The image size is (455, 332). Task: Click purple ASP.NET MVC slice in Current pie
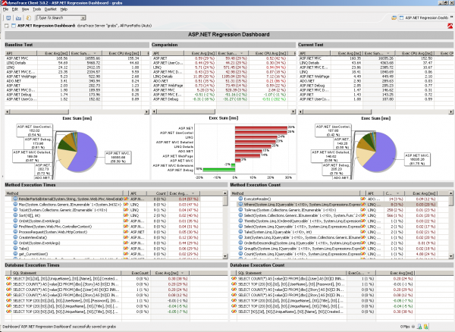coord(383,154)
